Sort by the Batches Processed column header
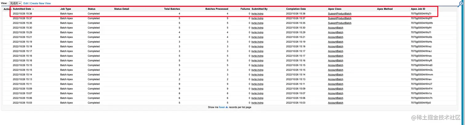This screenshot has width=465, height=125. (x=217, y=9)
